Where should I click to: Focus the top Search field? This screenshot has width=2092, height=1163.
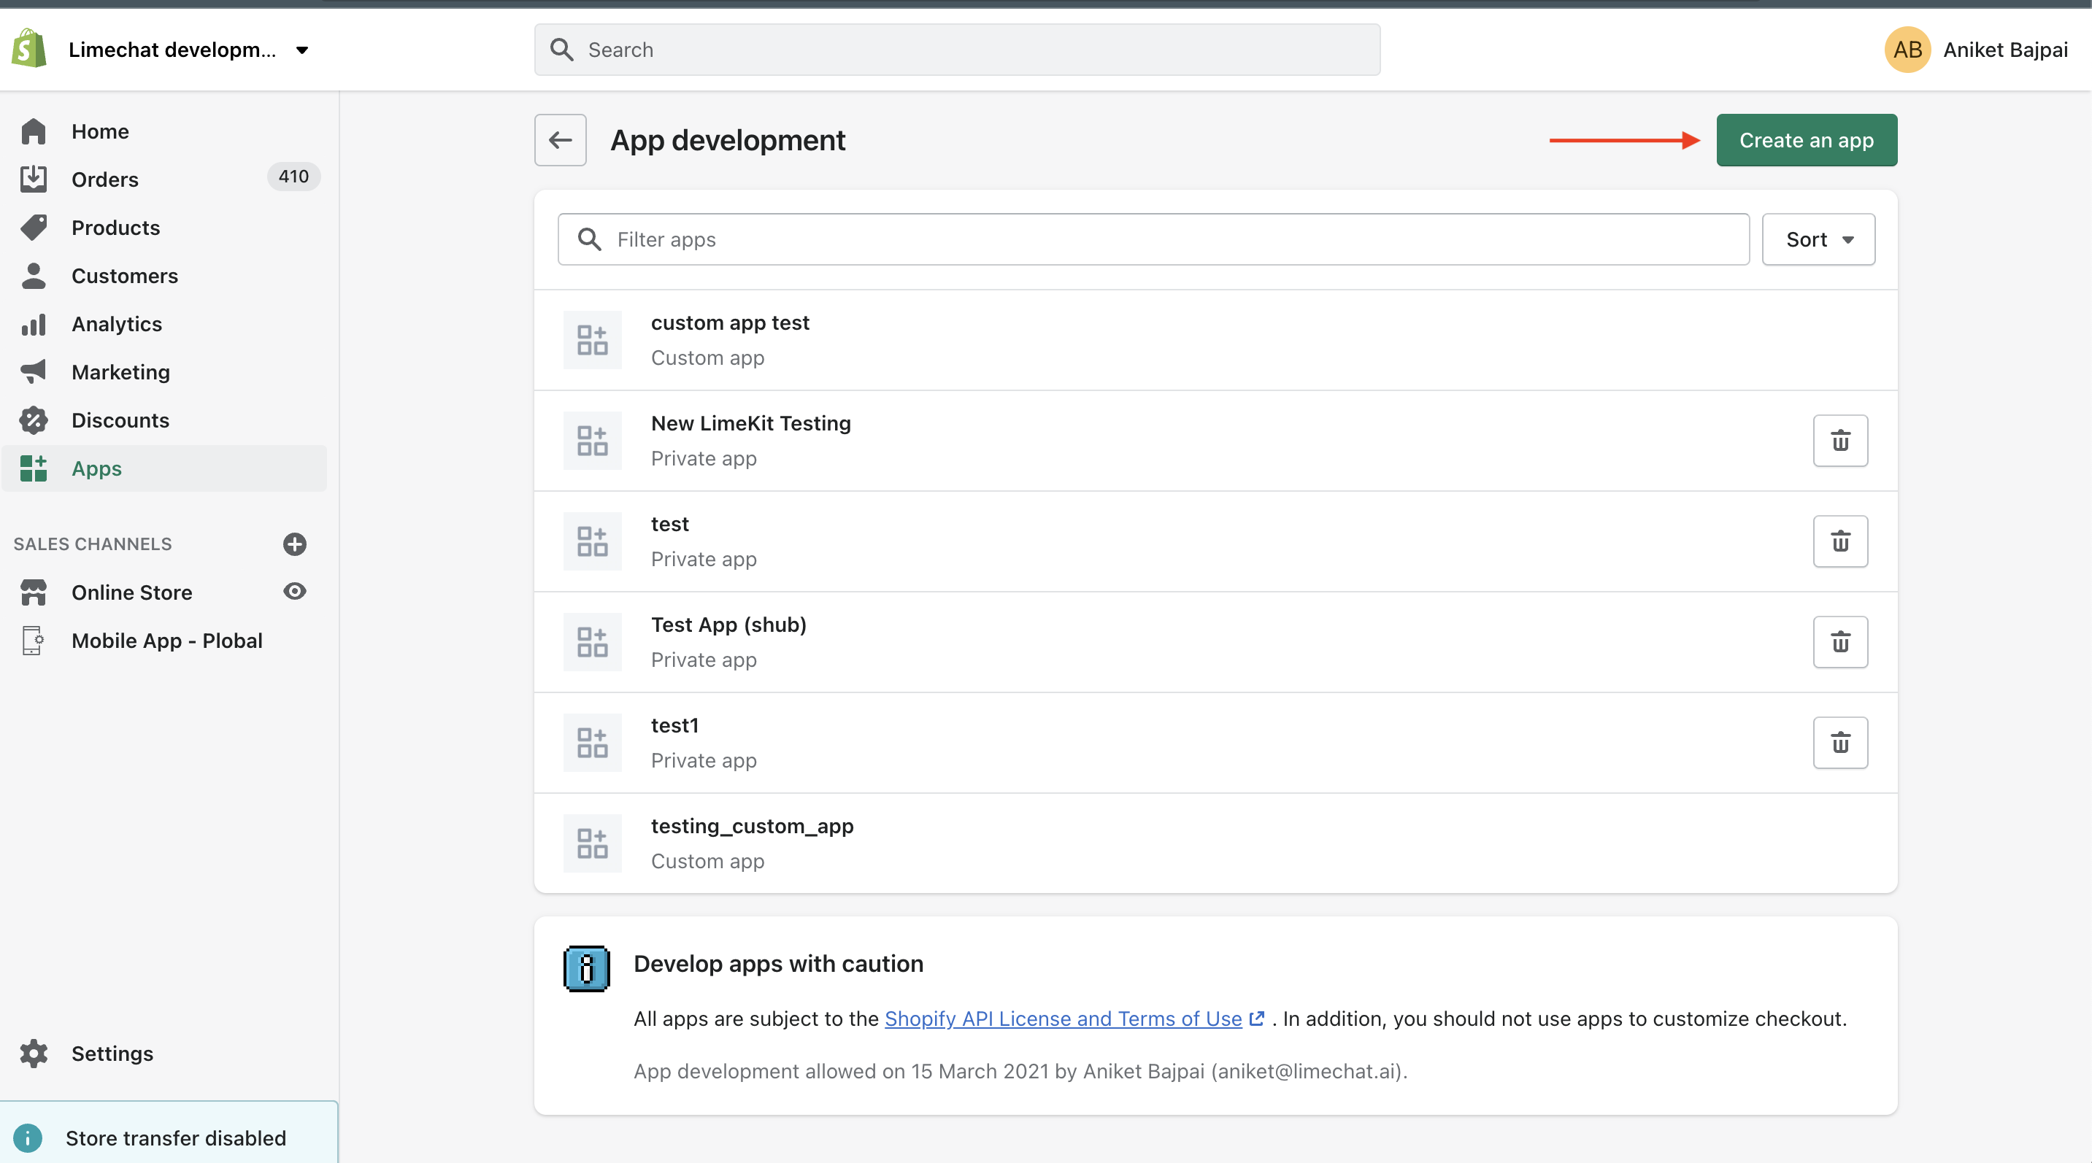(x=957, y=50)
